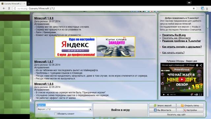Click the 'Открыть папку' button

190,105
